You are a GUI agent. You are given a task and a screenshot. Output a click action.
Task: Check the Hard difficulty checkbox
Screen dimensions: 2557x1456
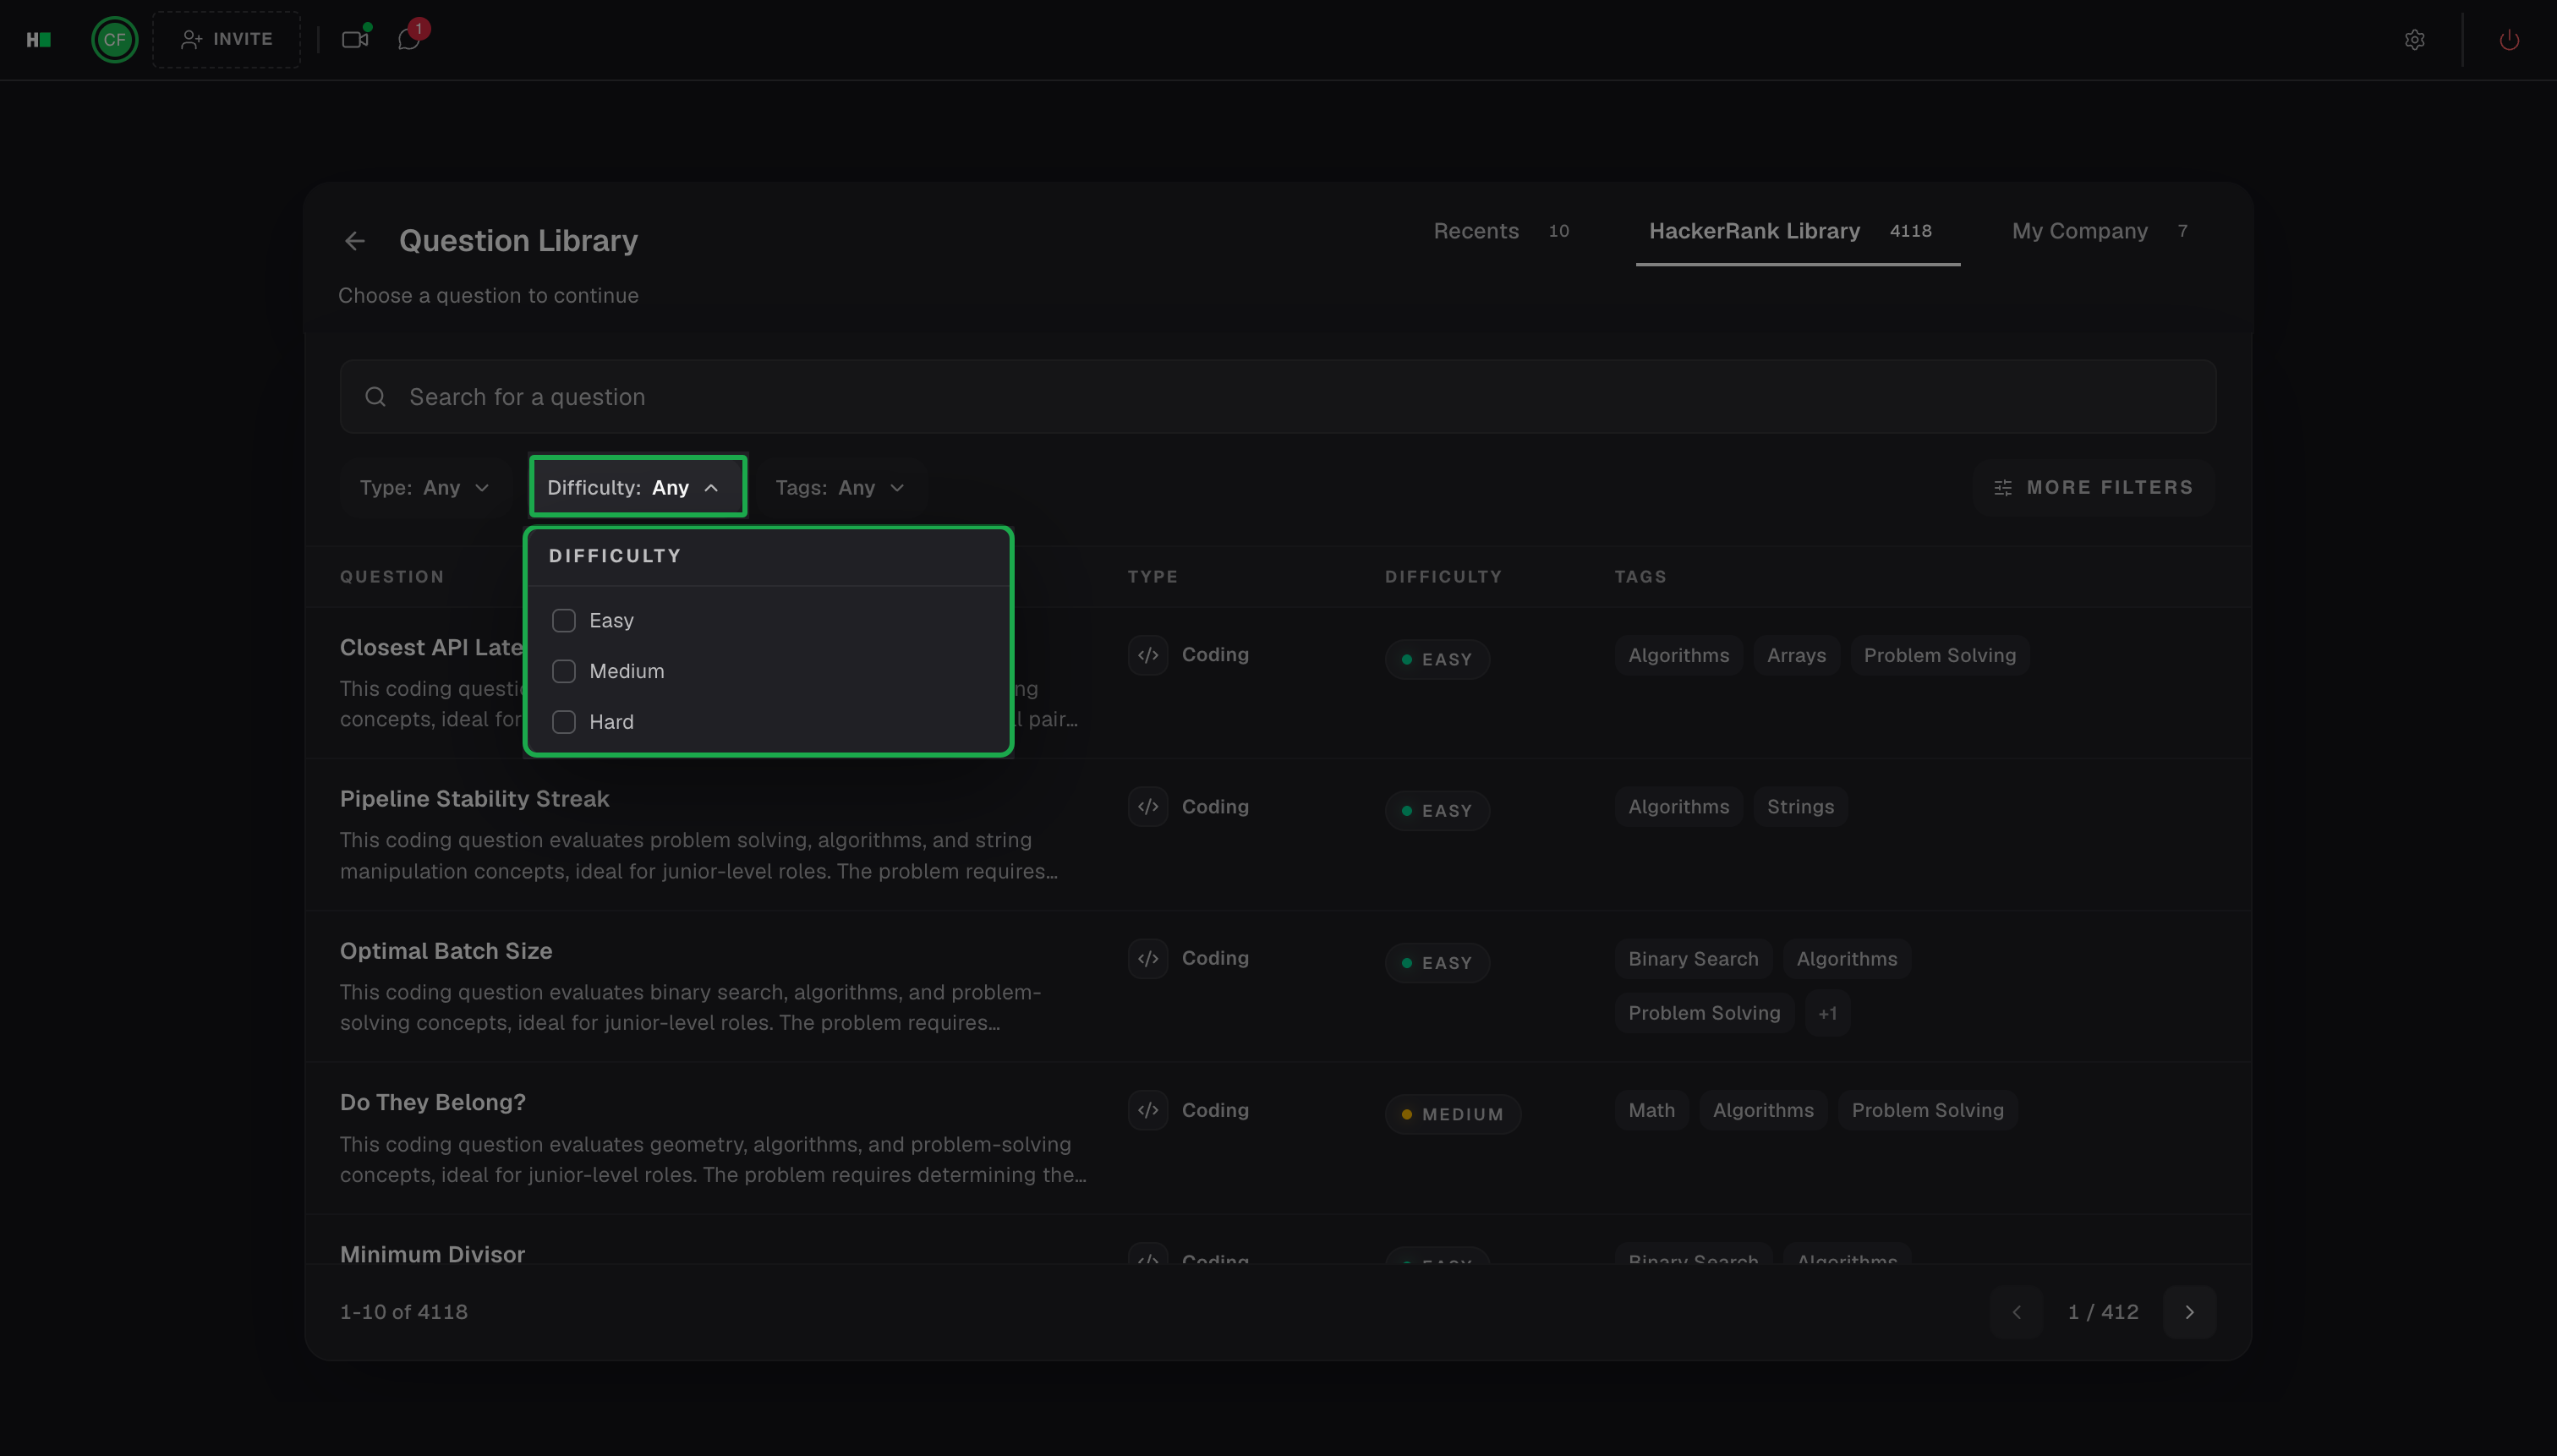(x=564, y=722)
